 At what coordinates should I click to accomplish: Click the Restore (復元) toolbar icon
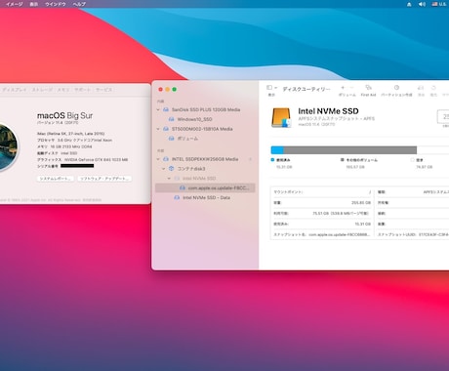pyautogui.click(x=433, y=88)
